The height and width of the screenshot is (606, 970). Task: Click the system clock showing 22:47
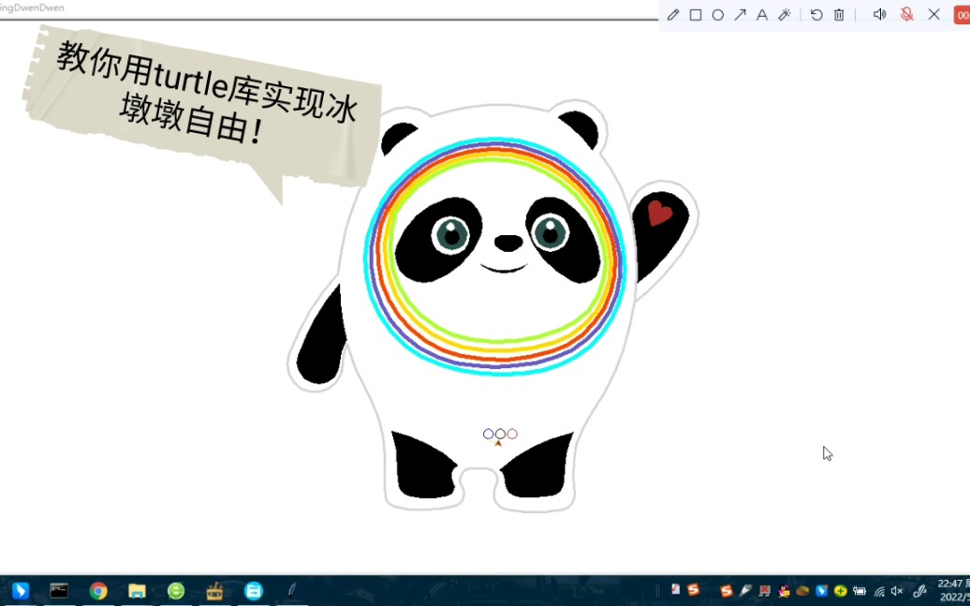click(948, 585)
